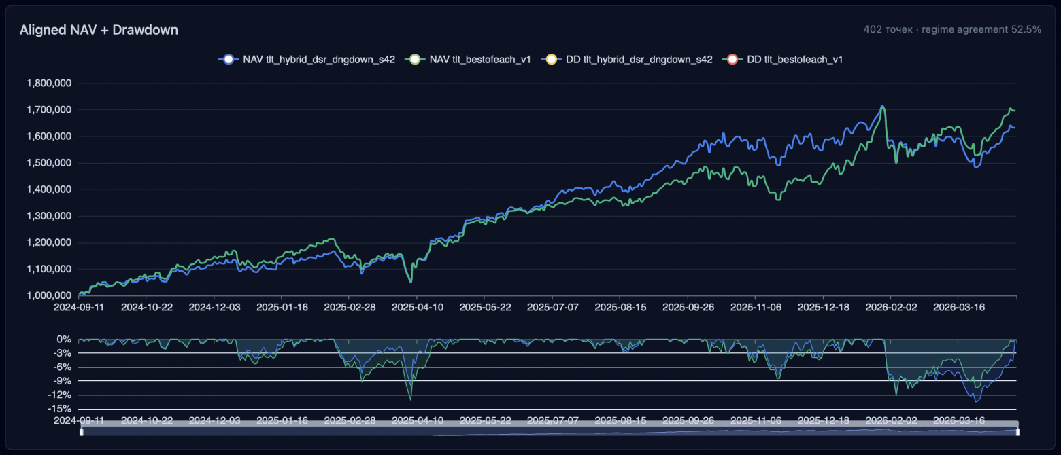Click the middle grip of zoom slider
Screen dimensions: 1061x455
pyautogui.click(x=549, y=424)
